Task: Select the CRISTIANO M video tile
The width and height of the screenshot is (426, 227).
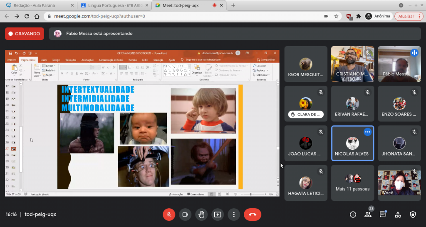Action: [x=353, y=64]
